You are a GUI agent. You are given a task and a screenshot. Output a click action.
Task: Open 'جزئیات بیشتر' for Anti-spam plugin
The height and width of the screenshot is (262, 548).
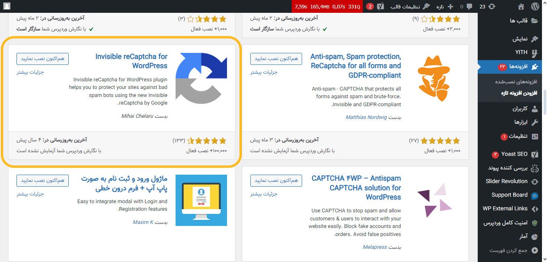click(264, 72)
